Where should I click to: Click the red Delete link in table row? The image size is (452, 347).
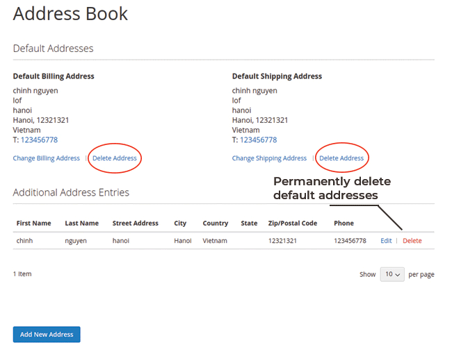pyautogui.click(x=412, y=241)
